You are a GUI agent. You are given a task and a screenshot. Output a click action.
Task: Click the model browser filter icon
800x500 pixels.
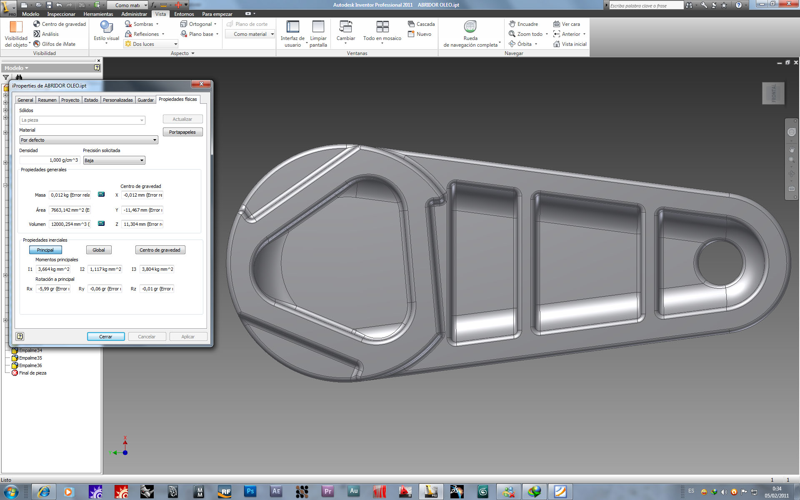(6, 77)
